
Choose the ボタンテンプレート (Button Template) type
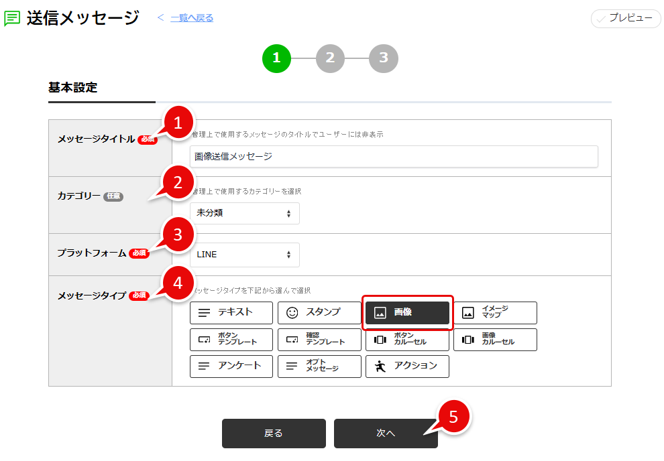231,340
